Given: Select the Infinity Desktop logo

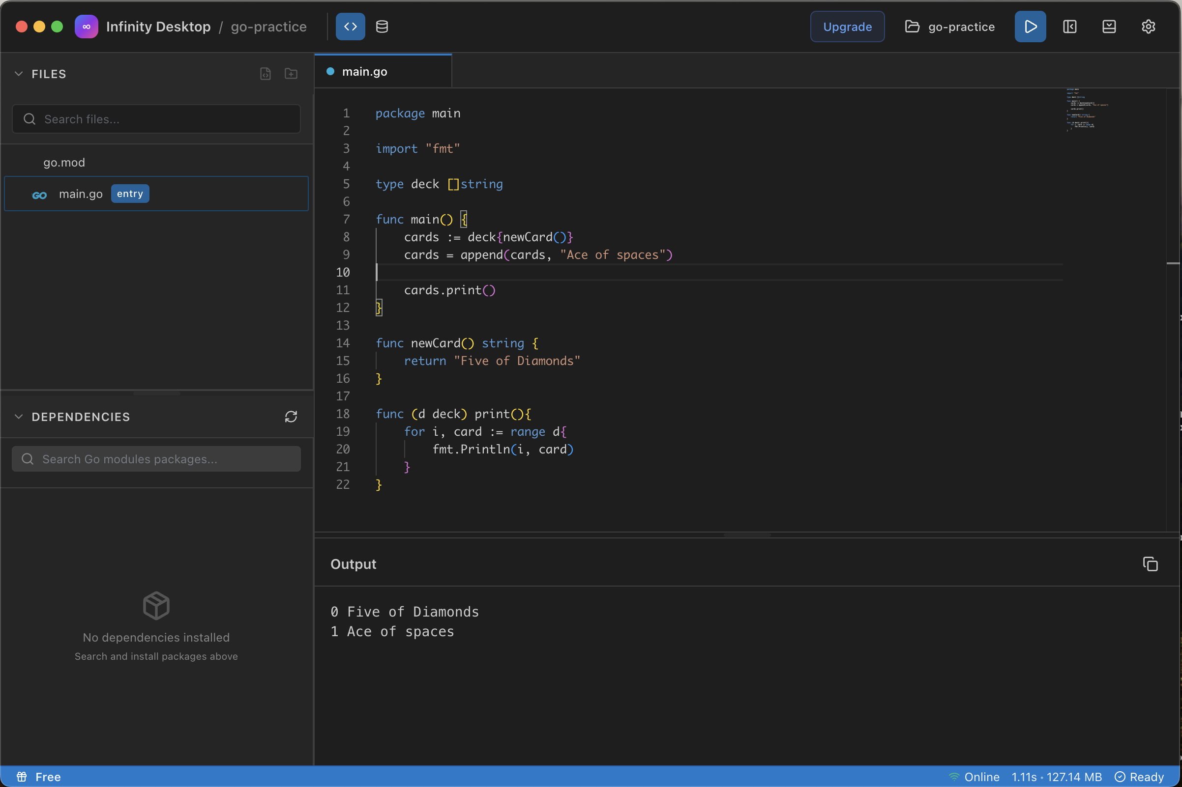Looking at the screenshot, I should [x=87, y=26].
